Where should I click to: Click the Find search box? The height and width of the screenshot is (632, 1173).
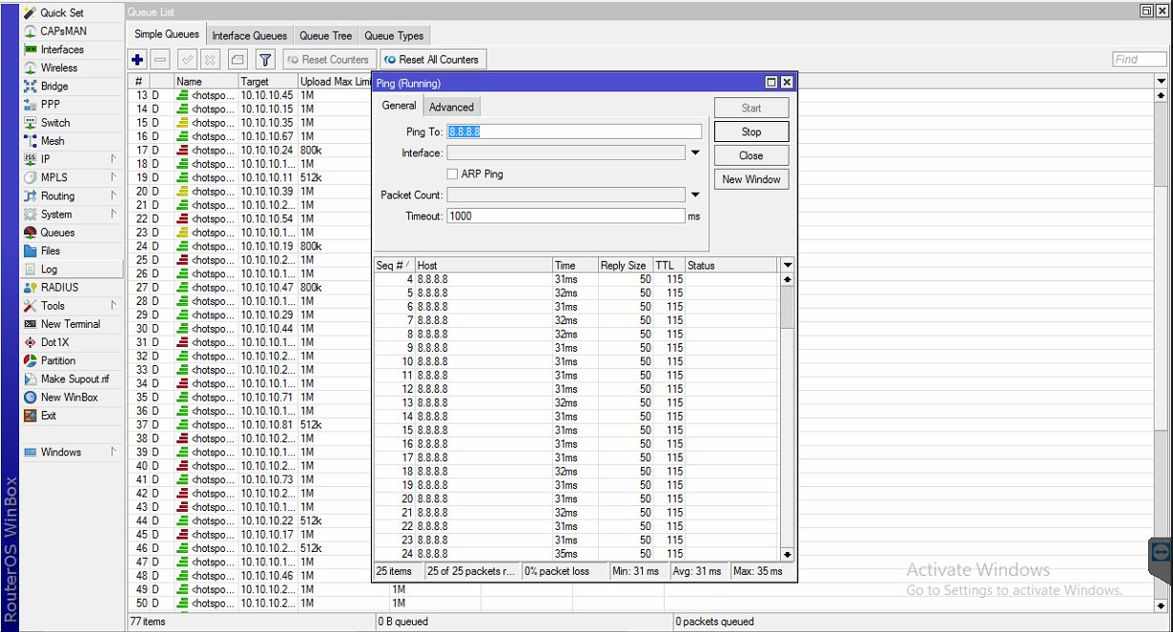1139,59
